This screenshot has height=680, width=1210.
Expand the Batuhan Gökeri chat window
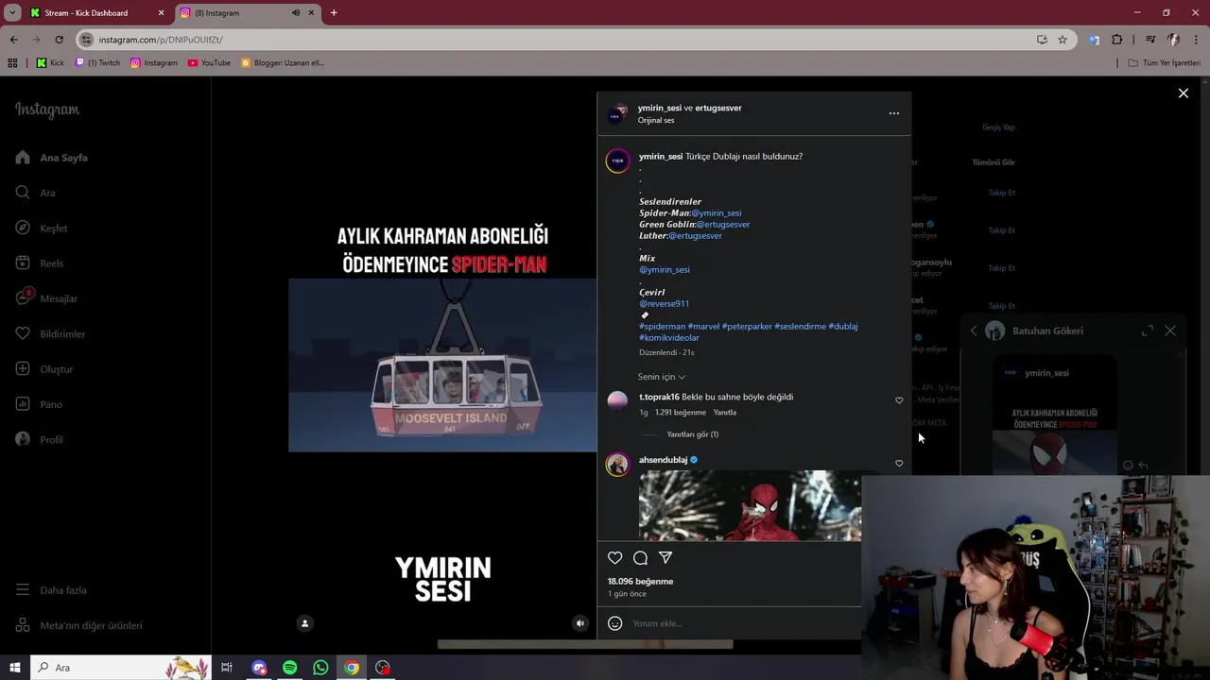tap(1147, 331)
